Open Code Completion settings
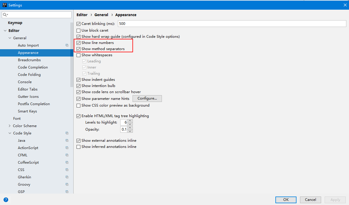This screenshot has height=205, width=349. click(x=33, y=67)
